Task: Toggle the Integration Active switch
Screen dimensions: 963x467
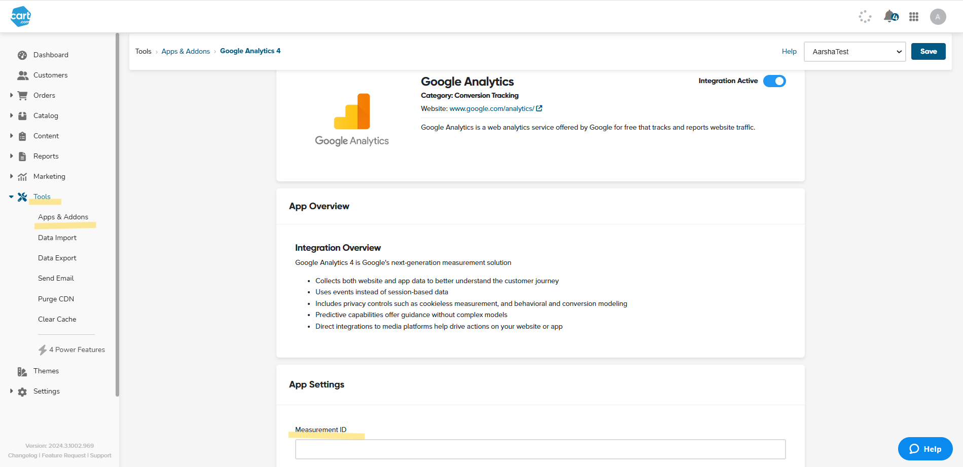Action: (x=774, y=81)
